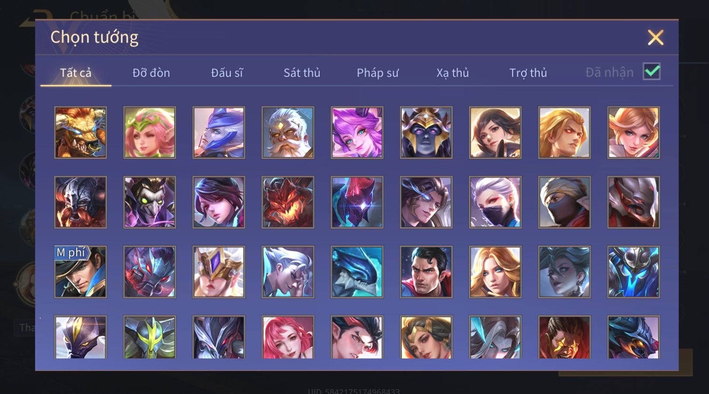Filter by the Pháp sư tab
This screenshot has height=394, width=709.
pyautogui.click(x=377, y=73)
